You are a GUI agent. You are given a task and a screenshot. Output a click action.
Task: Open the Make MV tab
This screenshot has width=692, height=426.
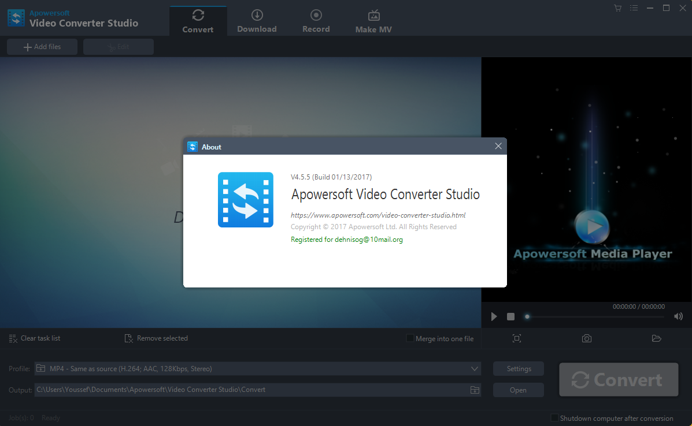pos(373,21)
